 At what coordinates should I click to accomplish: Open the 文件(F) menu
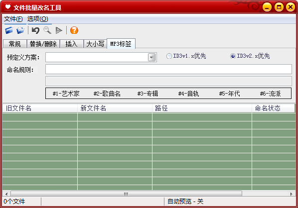pyautogui.click(x=13, y=19)
